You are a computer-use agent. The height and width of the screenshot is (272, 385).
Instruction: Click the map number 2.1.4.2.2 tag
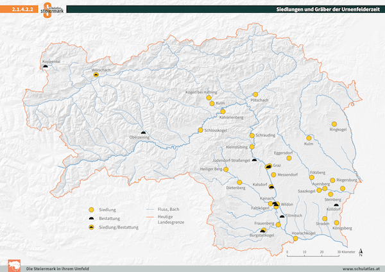coord(19,10)
